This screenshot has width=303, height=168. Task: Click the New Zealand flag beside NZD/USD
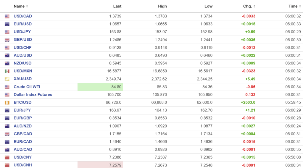point(7,63)
